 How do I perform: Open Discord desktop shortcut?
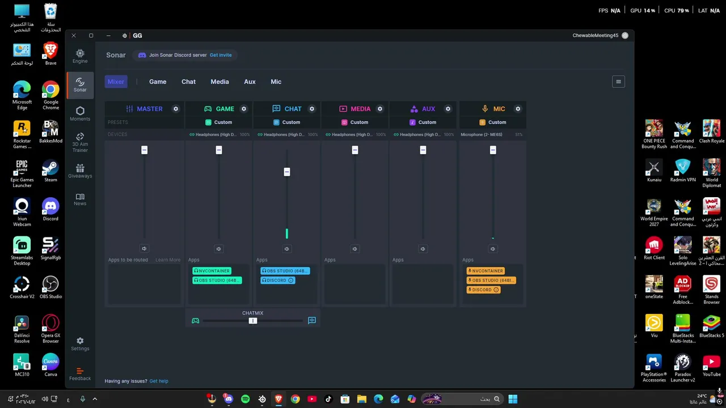(x=50, y=209)
